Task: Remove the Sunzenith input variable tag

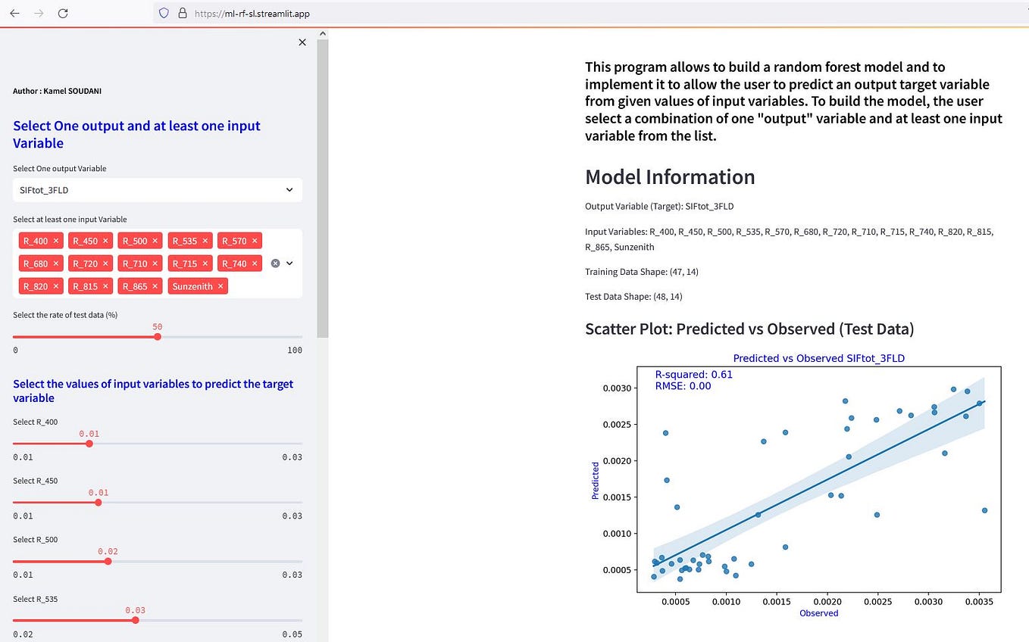Action: [220, 286]
